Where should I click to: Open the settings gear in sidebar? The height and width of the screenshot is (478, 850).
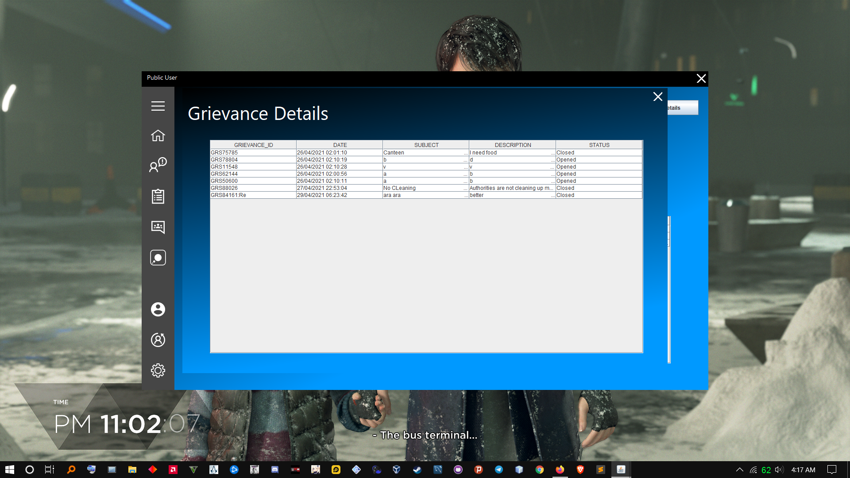(x=158, y=370)
